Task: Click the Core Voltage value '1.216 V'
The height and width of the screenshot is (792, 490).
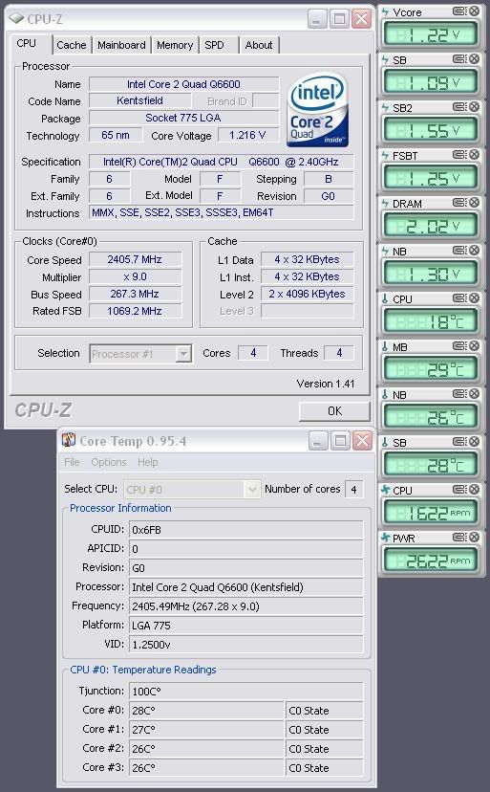Action: (247, 135)
